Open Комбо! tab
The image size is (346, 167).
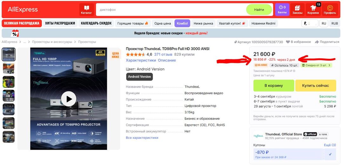tap(182, 23)
